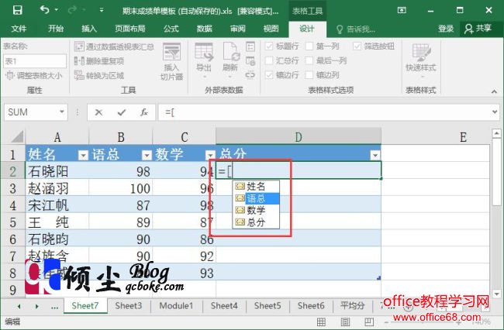Screen dimensions: 504x330
Task: Confirm the formula with the checkmark
Action: (121, 112)
